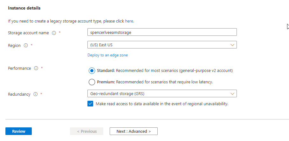The width and height of the screenshot is (289, 141).
Task: Click the Instance details heading
Action: click(x=24, y=8)
